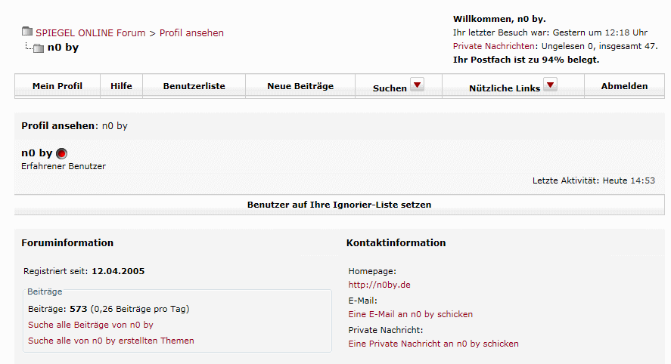The height and width of the screenshot is (364, 671).
Task: Click Abmelden to log out
Action: (624, 86)
